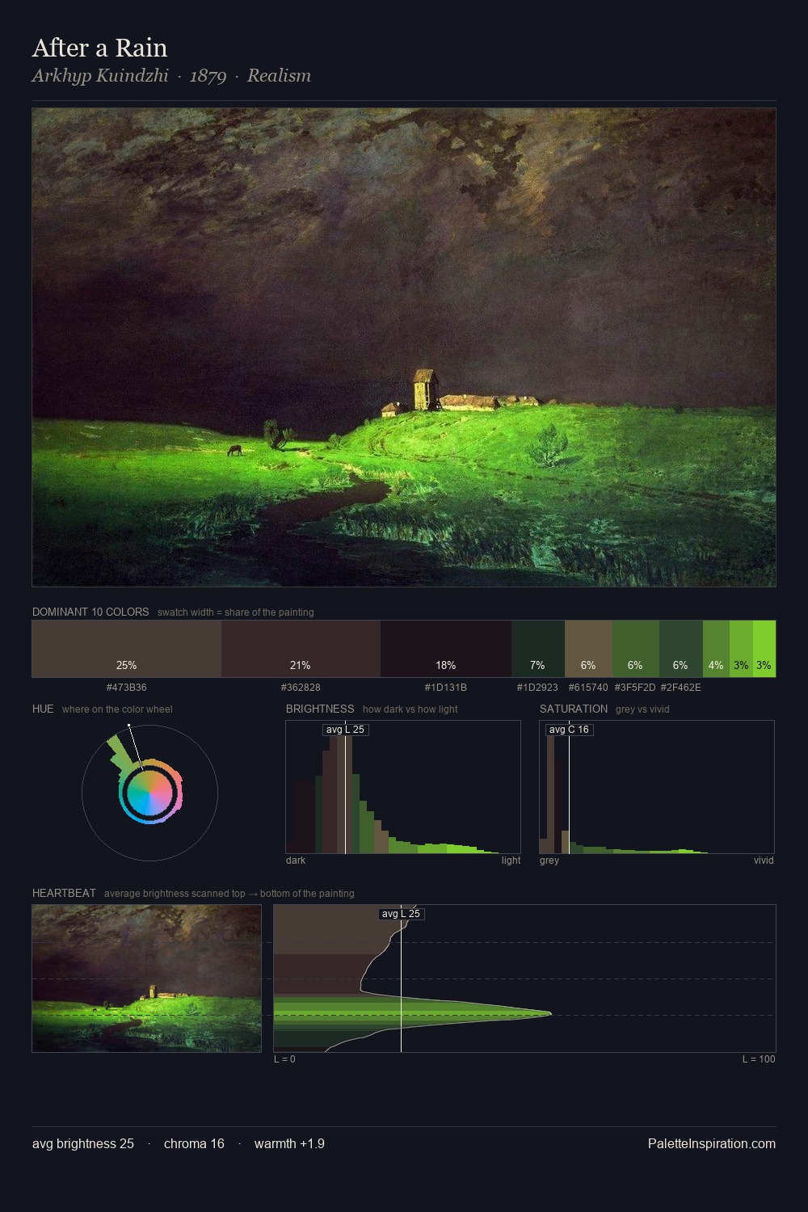Click the 'vivid' axis label
The width and height of the screenshot is (808, 1212).
[764, 861]
